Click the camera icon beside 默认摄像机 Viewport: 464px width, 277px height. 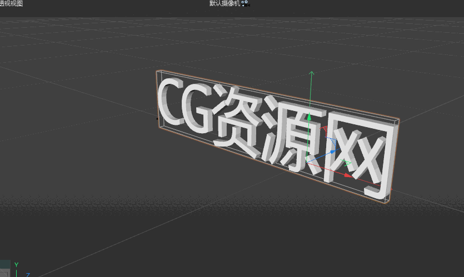(245, 3)
